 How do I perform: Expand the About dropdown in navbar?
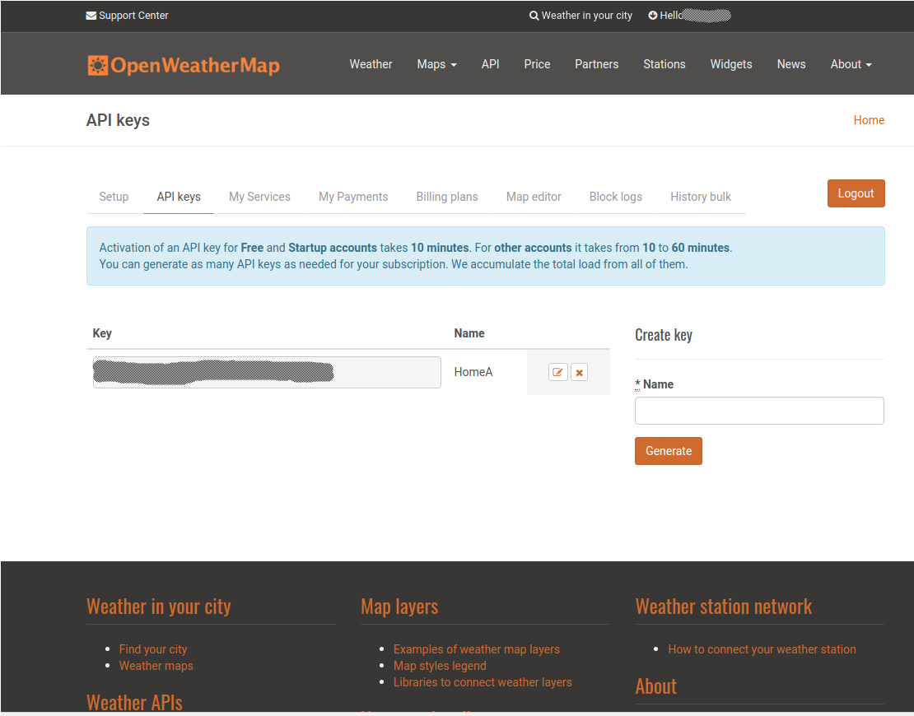pyautogui.click(x=851, y=64)
